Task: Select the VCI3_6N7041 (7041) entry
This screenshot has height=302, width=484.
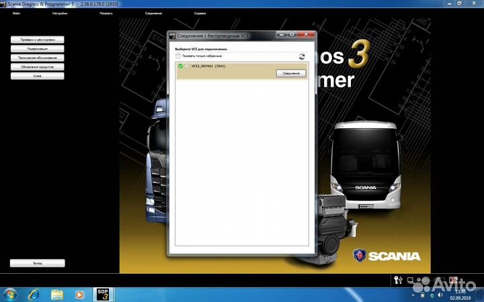Action: (x=242, y=71)
